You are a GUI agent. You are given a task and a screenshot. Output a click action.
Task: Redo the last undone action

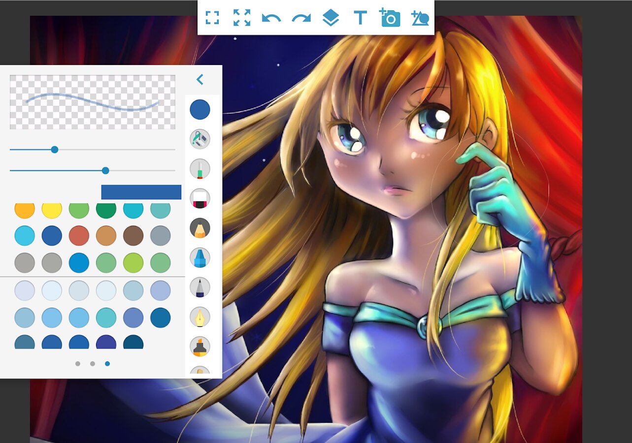[x=301, y=18]
